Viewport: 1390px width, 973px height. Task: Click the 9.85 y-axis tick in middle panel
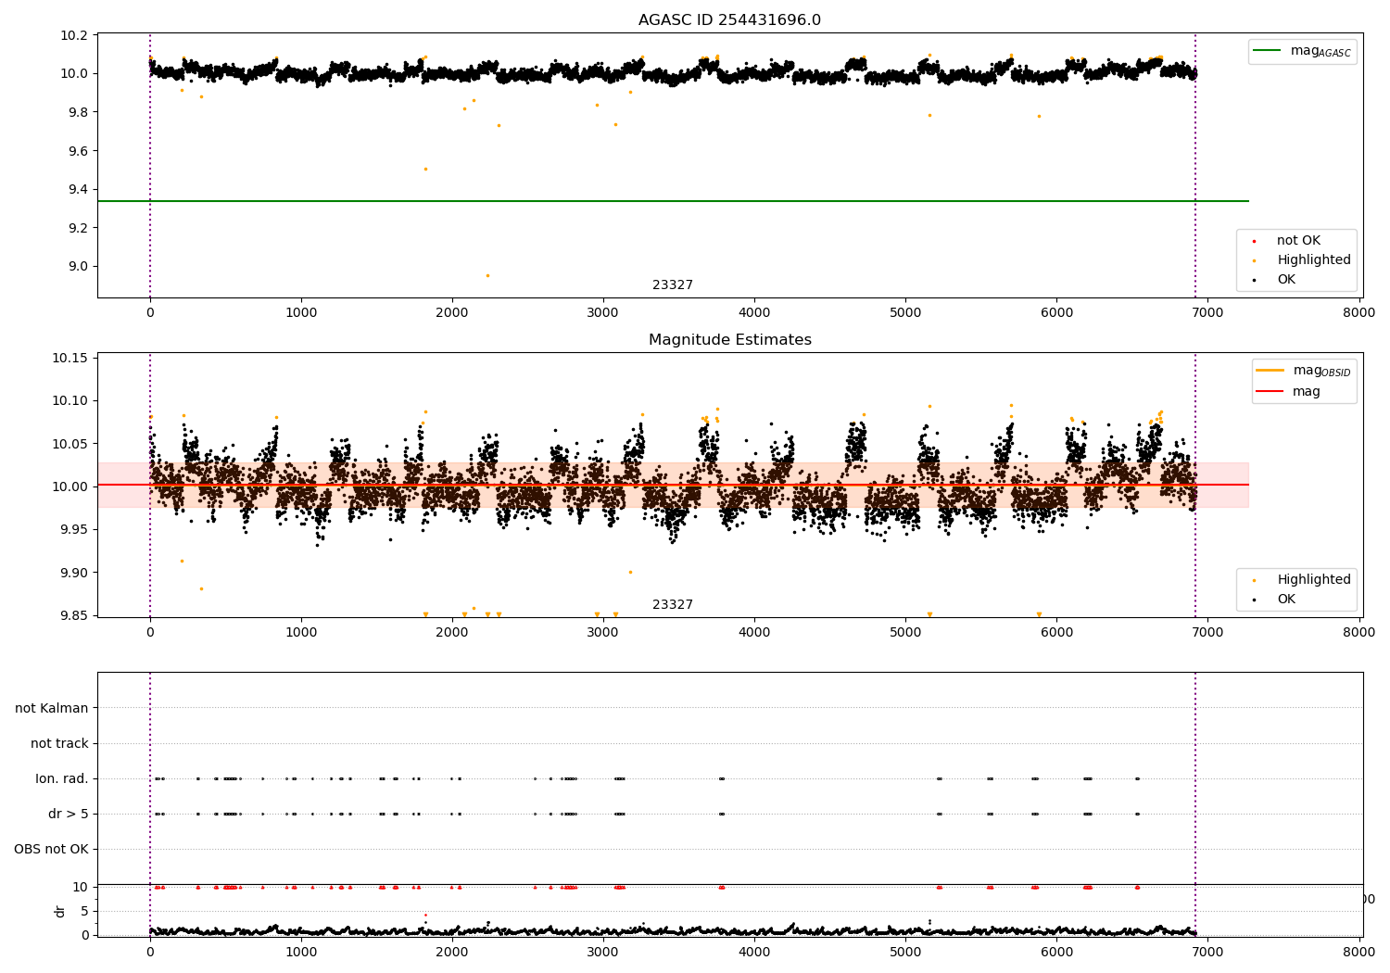pyautogui.click(x=75, y=616)
